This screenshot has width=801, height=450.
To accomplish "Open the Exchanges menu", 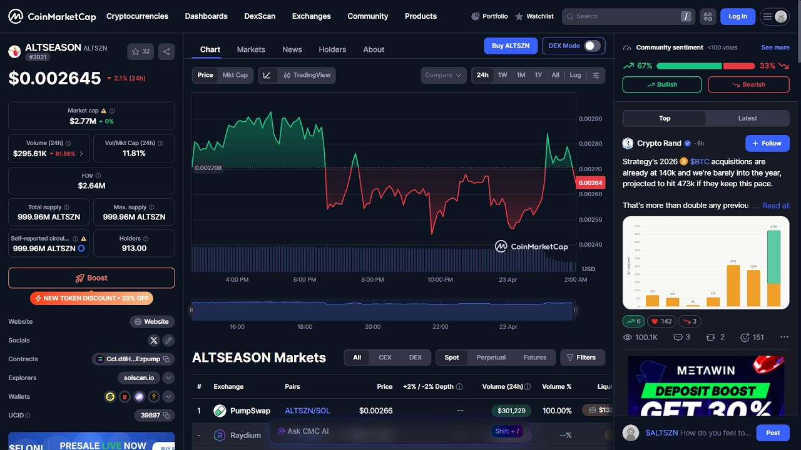I will pyautogui.click(x=311, y=16).
